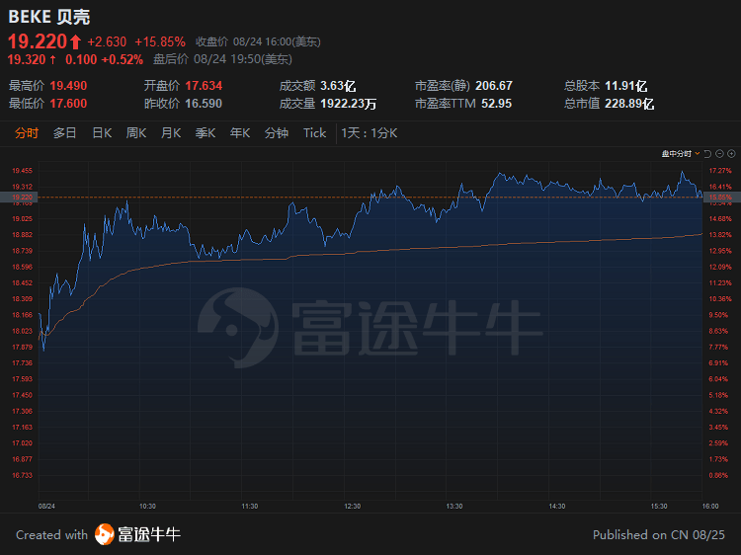Click the highlighted 15.85% percent axis marker
The image size is (741, 555).
point(721,197)
